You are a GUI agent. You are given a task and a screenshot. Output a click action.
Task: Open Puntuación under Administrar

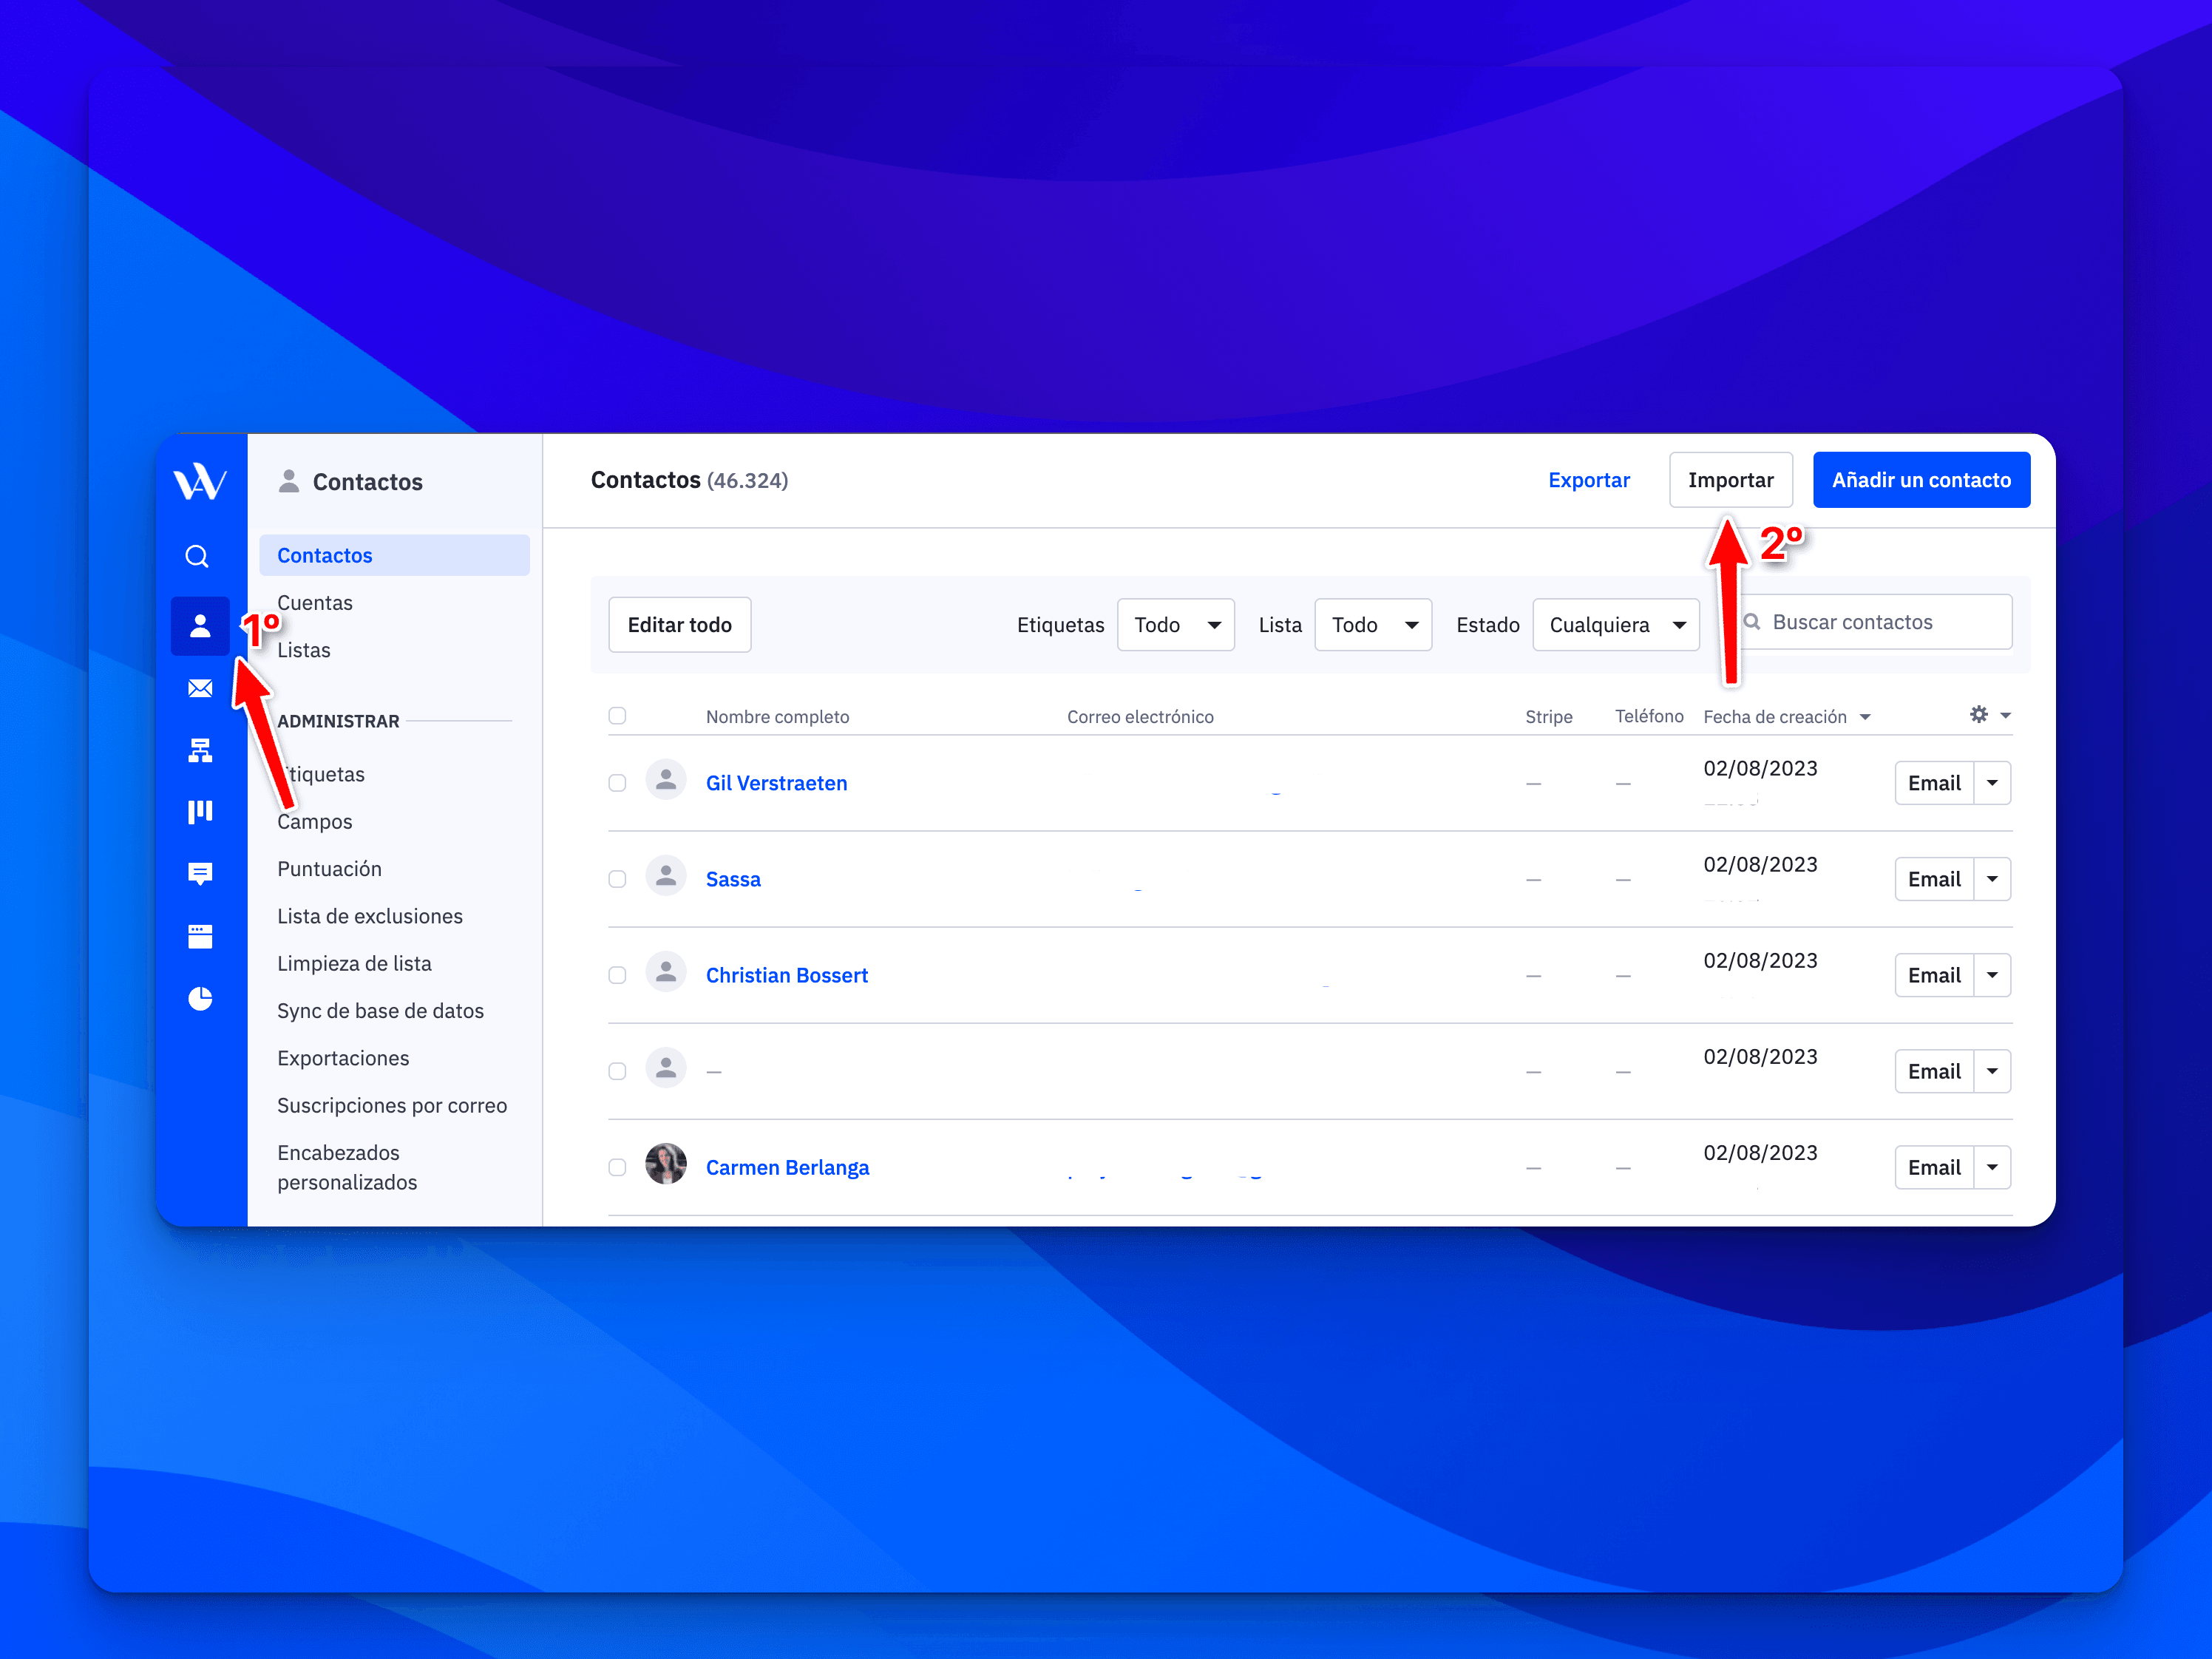(330, 869)
